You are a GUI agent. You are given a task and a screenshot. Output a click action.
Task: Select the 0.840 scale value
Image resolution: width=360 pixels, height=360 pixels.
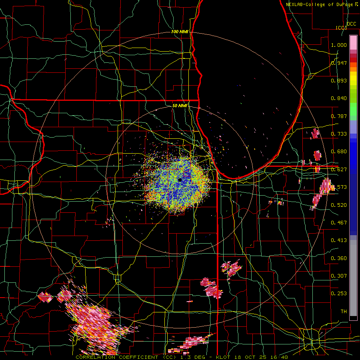339,98
